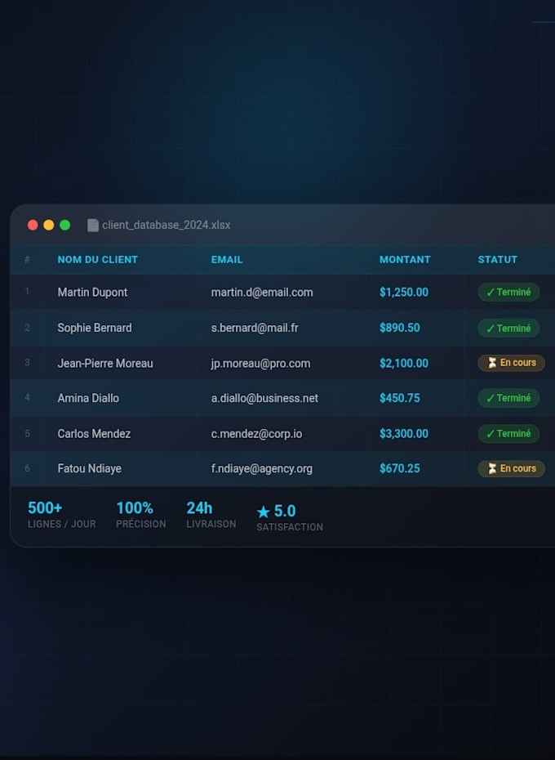
Task: Click the s.bernard@mail.fr email cell
Action: [255, 328]
